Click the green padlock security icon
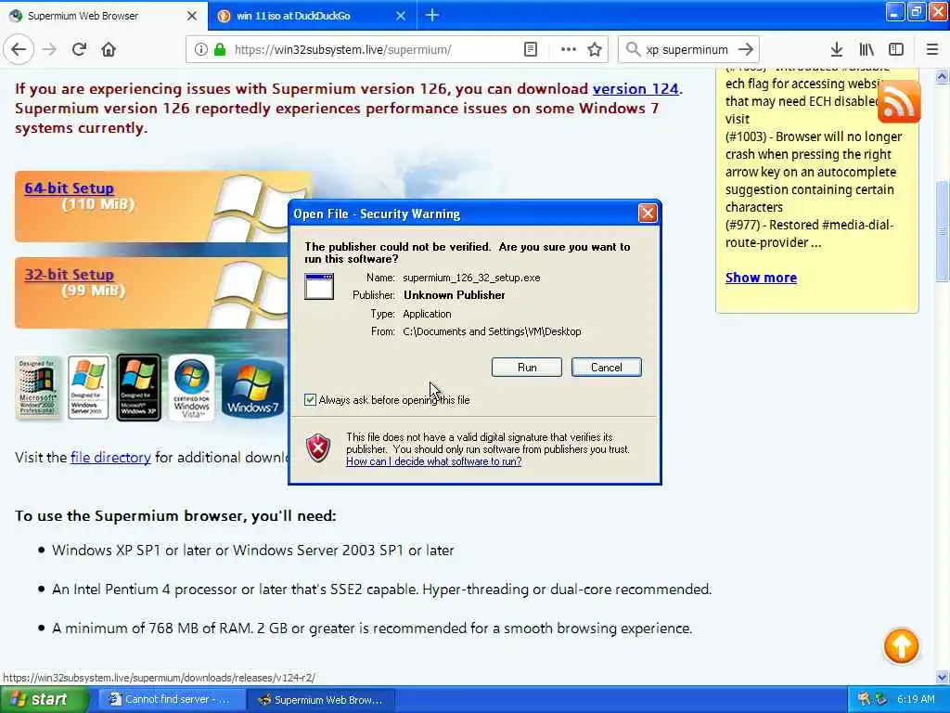950x713 pixels. pos(220,50)
